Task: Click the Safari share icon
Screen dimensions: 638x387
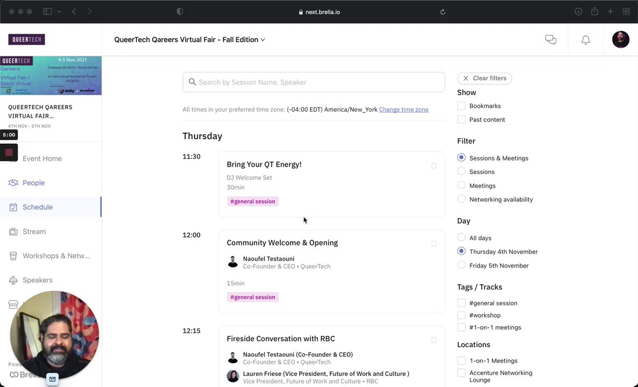Action: (594, 12)
